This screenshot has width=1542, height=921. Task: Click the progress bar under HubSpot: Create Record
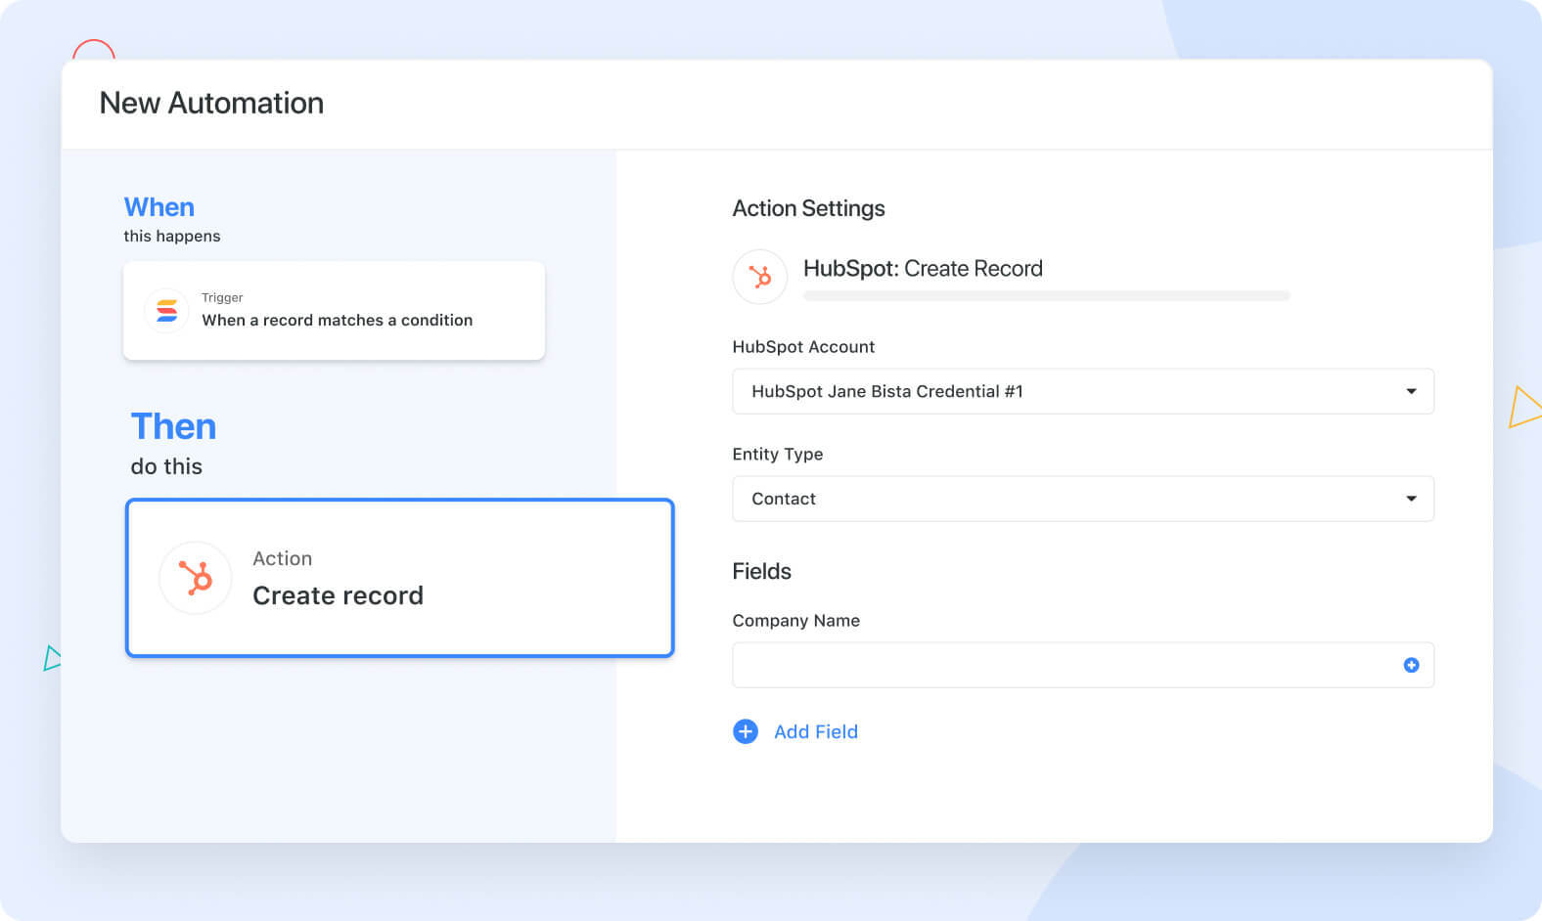[x=1047, y=295]
